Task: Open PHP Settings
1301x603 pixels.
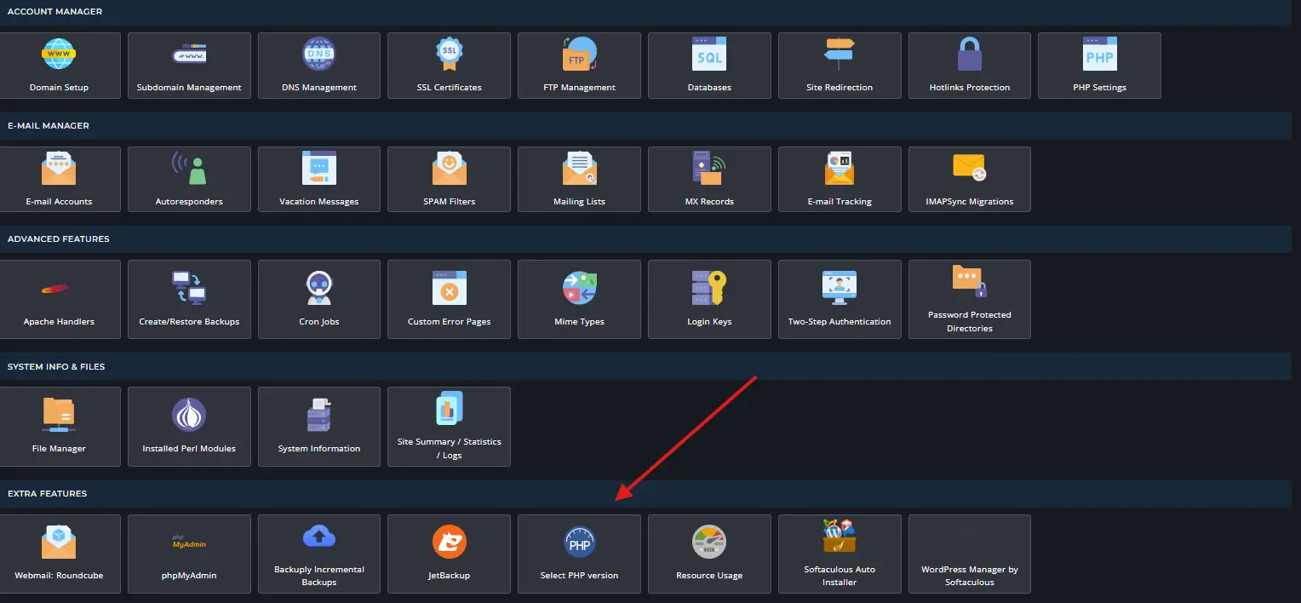Action: [x=1099, y=66]
